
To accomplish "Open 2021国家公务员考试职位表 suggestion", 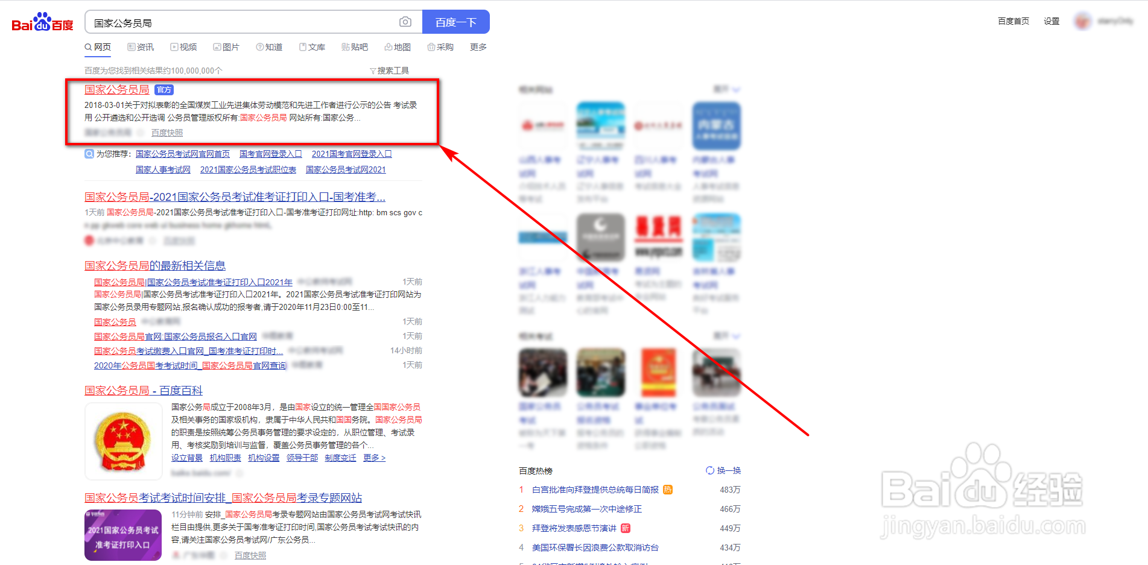I will (x=248, y=169).
